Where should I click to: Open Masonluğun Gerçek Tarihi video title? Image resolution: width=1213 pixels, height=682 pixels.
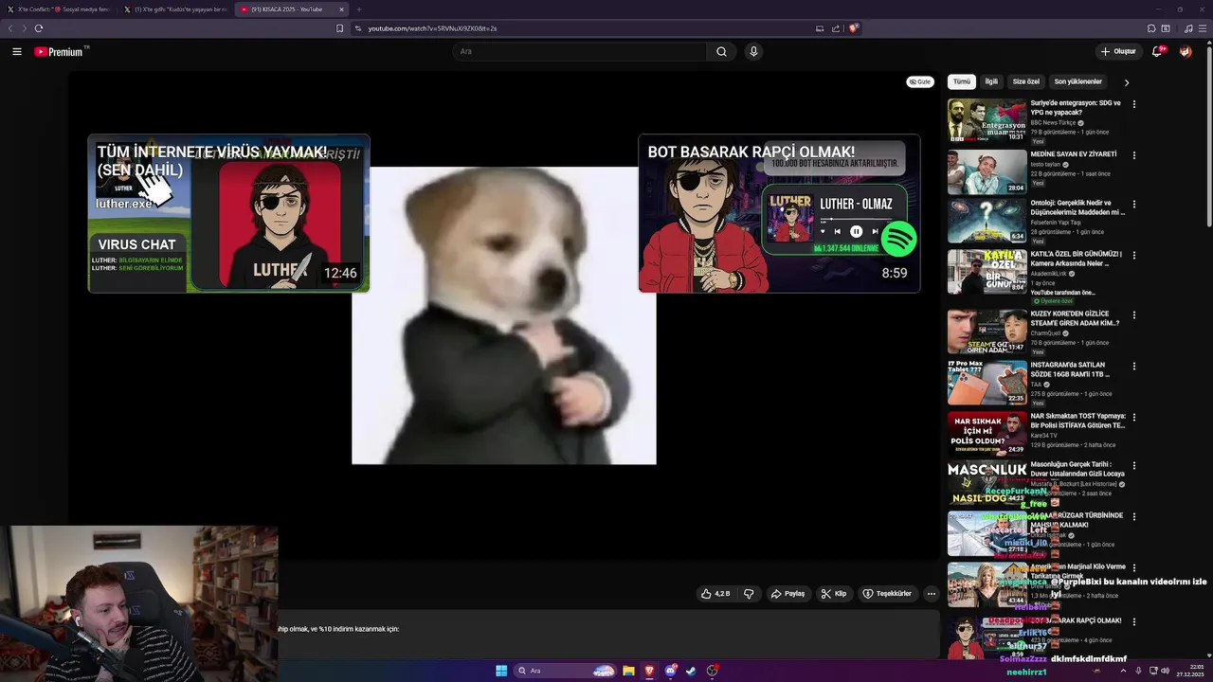point(1077,469)
